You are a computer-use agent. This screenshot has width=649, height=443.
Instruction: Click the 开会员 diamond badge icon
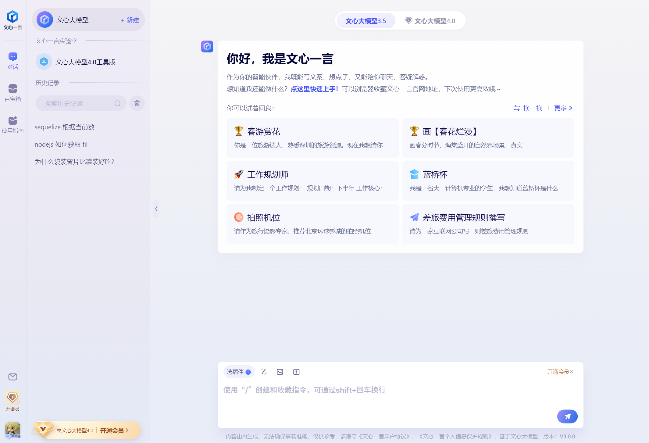click(12, 397)
